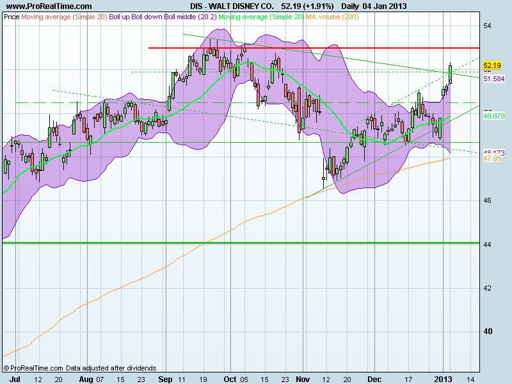Click the red Moving average (Simple 20) legend
This screenshot has height=384, width=512.
pos(64,17)
